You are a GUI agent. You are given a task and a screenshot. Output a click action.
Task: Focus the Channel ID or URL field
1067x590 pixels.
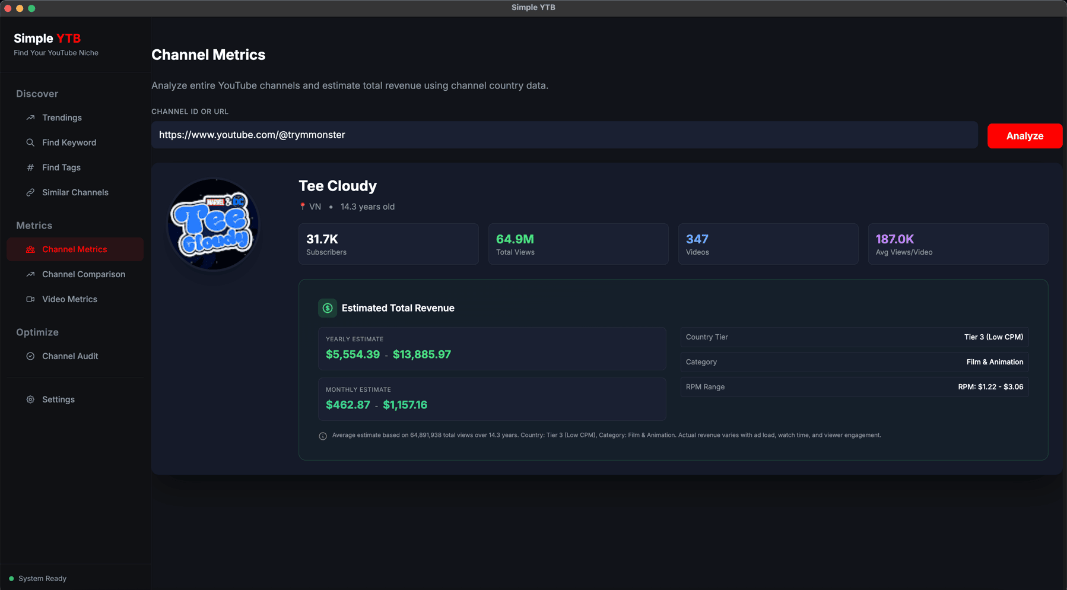564,135
